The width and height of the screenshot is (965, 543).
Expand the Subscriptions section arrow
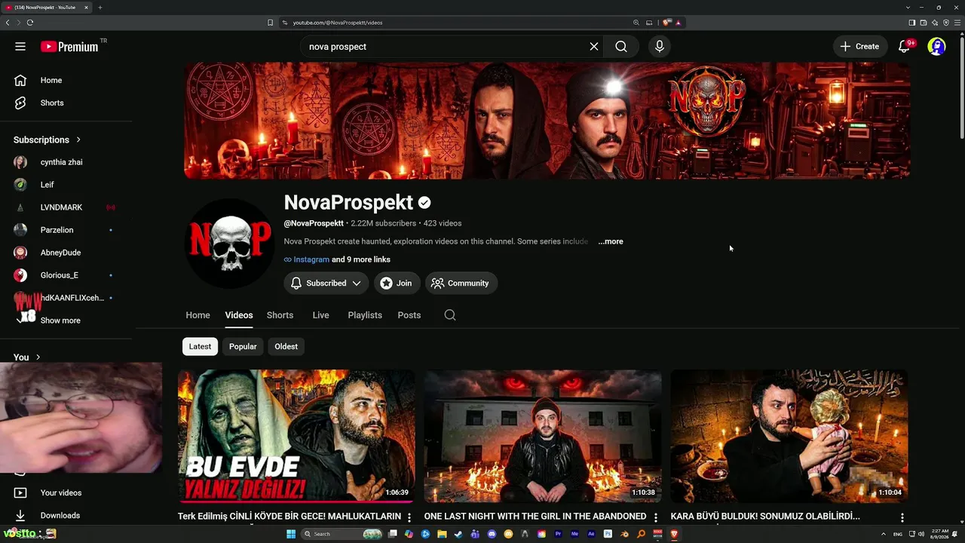78,140
